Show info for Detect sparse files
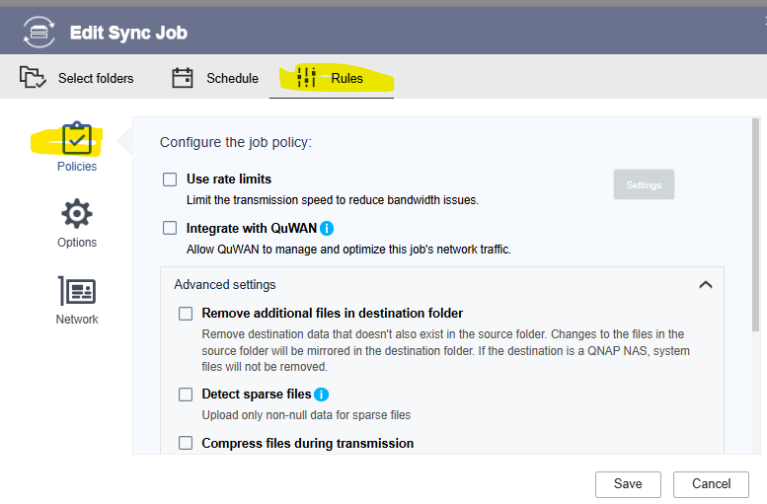 point(321,395)
